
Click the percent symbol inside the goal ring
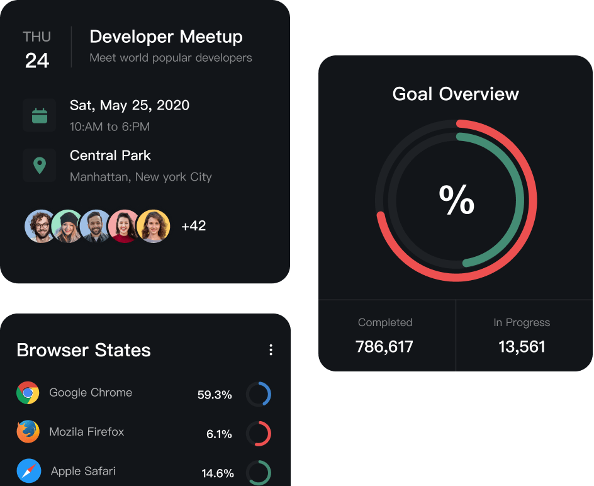coord(456,201)
